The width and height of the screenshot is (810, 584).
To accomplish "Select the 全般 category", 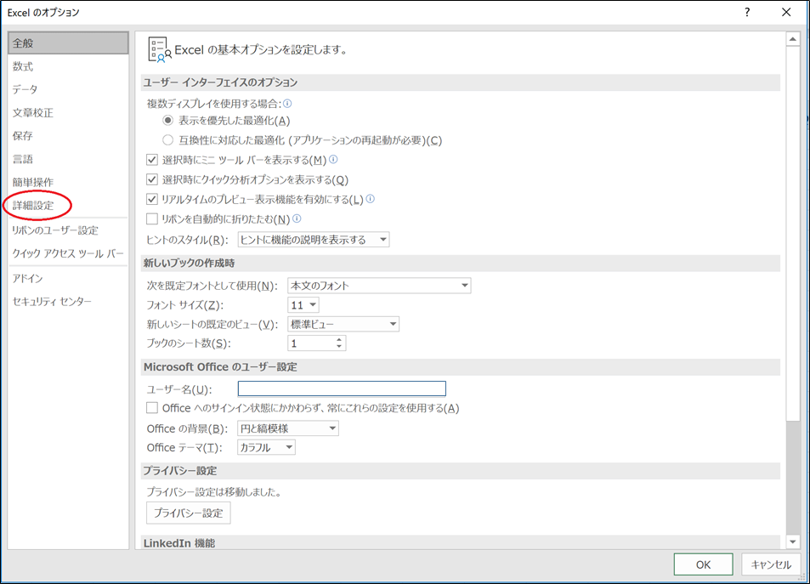I will click(x=68, y=43).
